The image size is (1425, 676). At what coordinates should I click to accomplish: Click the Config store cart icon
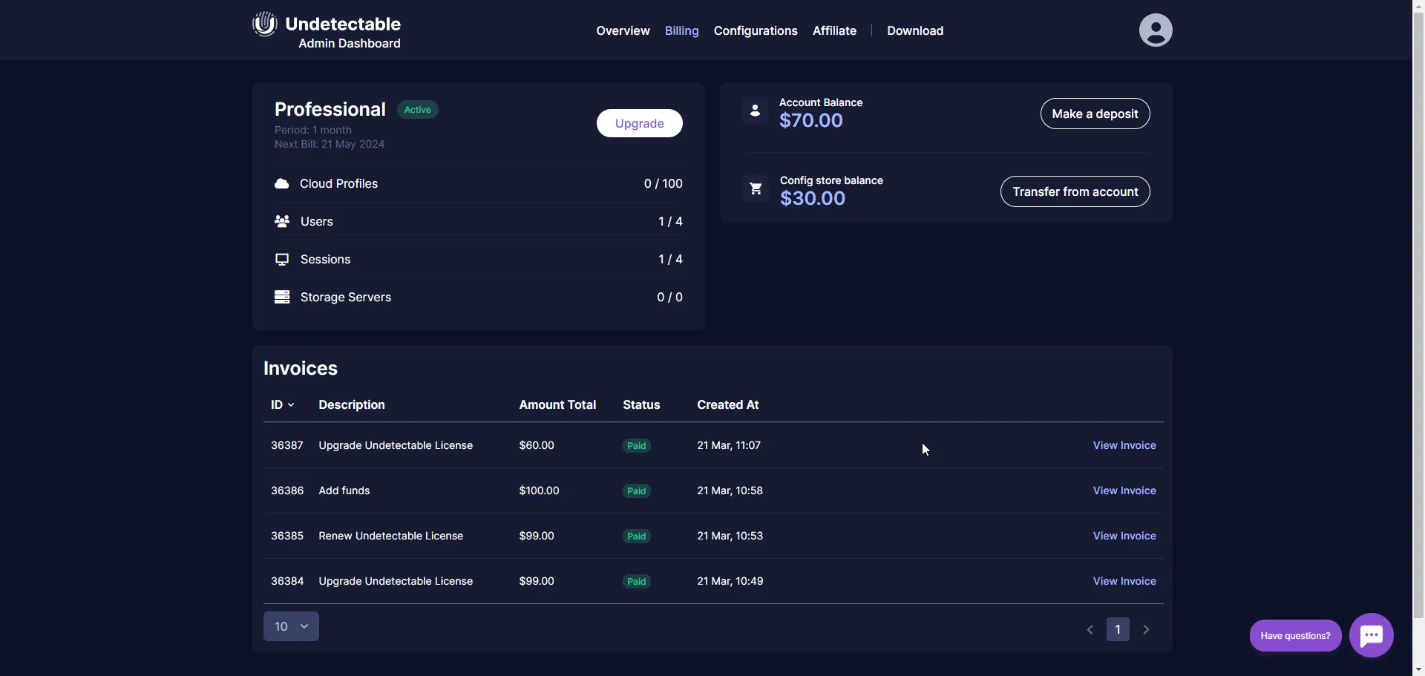pyautogui.click(x=756, y=189)
